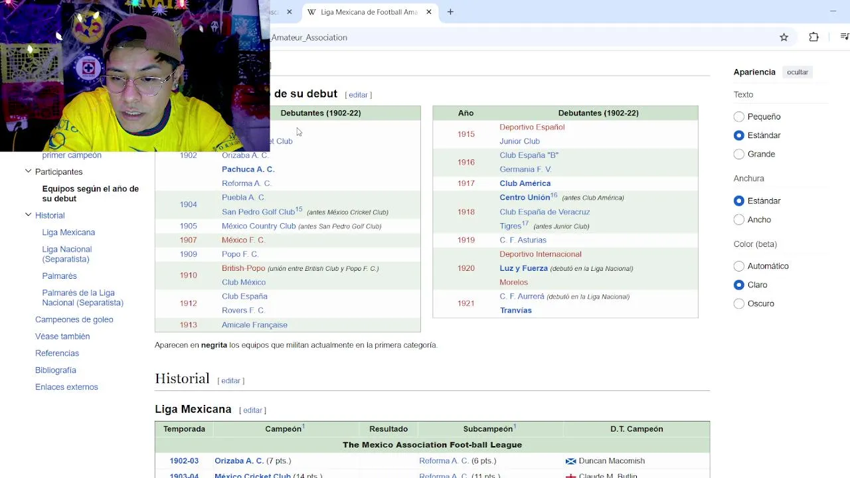Open footnote 16 next to Centro Unión
This screenshot has height=478, width=850.
(554, 195)
